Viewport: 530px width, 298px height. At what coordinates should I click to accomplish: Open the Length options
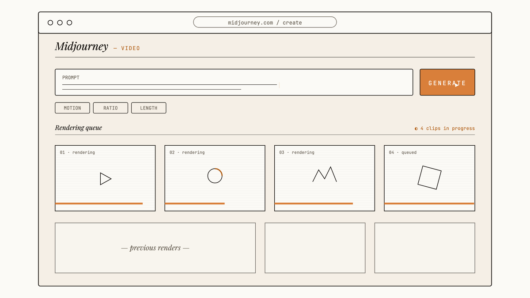149,108
